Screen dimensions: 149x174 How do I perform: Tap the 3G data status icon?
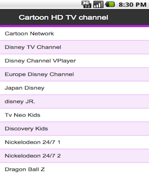click(x=86, y=4)
